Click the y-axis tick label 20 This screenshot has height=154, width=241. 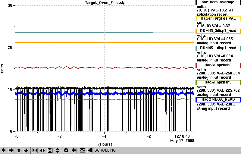coord(10,48)
